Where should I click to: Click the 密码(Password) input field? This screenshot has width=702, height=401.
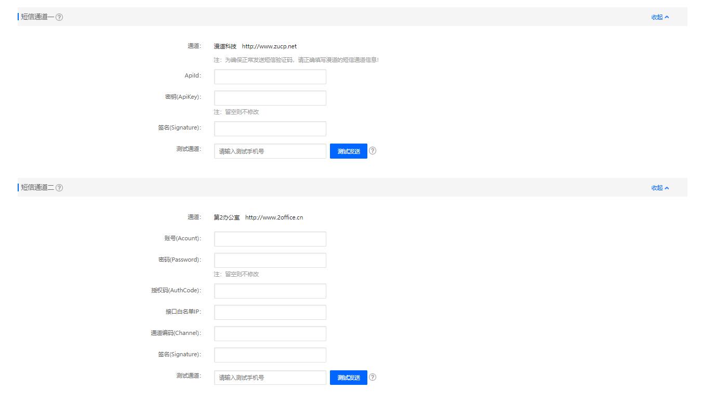270,260
